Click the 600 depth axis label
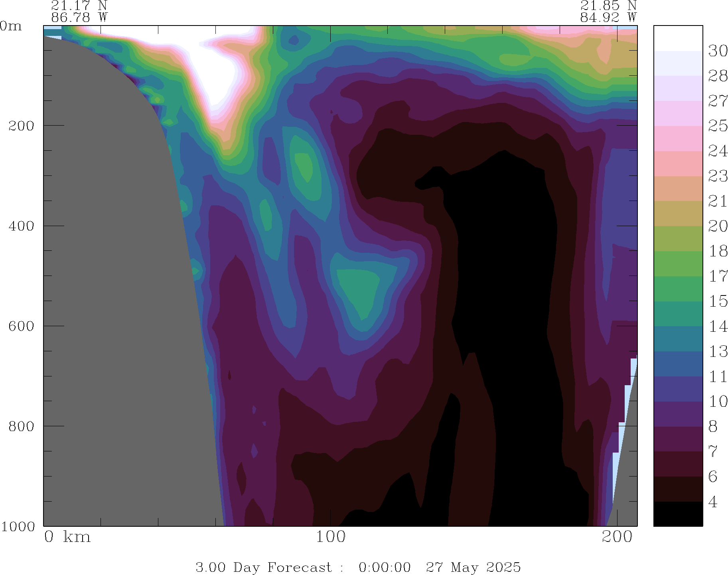Screen dimensions: 728x575 [x=21, y=326]
